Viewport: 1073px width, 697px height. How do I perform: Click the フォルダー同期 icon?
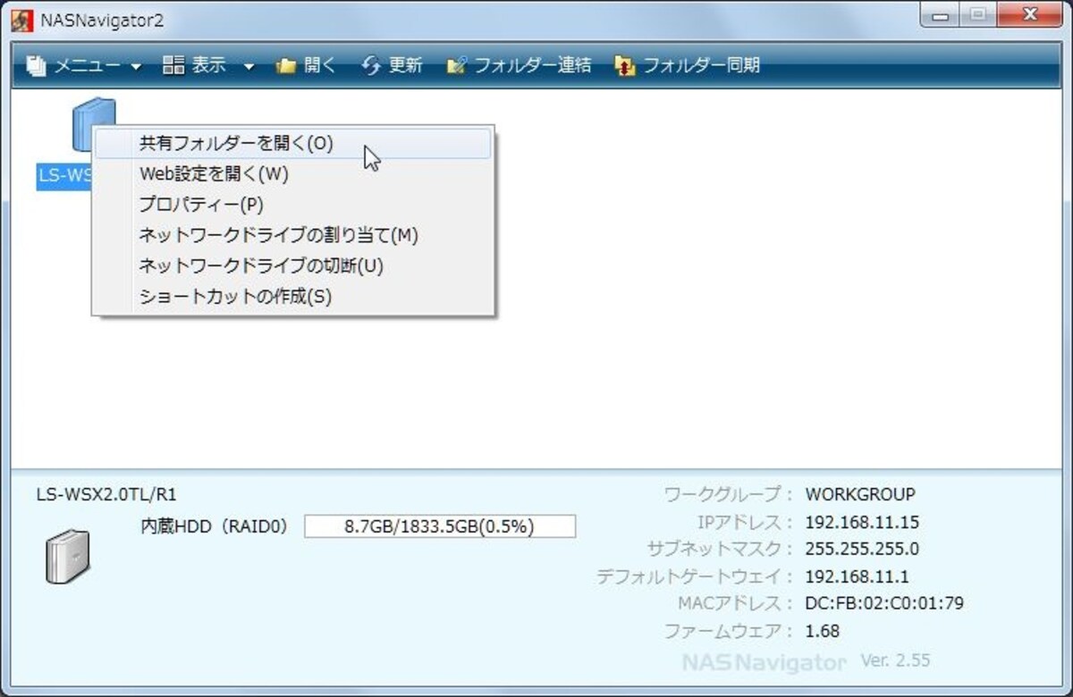tap(625, 66)
